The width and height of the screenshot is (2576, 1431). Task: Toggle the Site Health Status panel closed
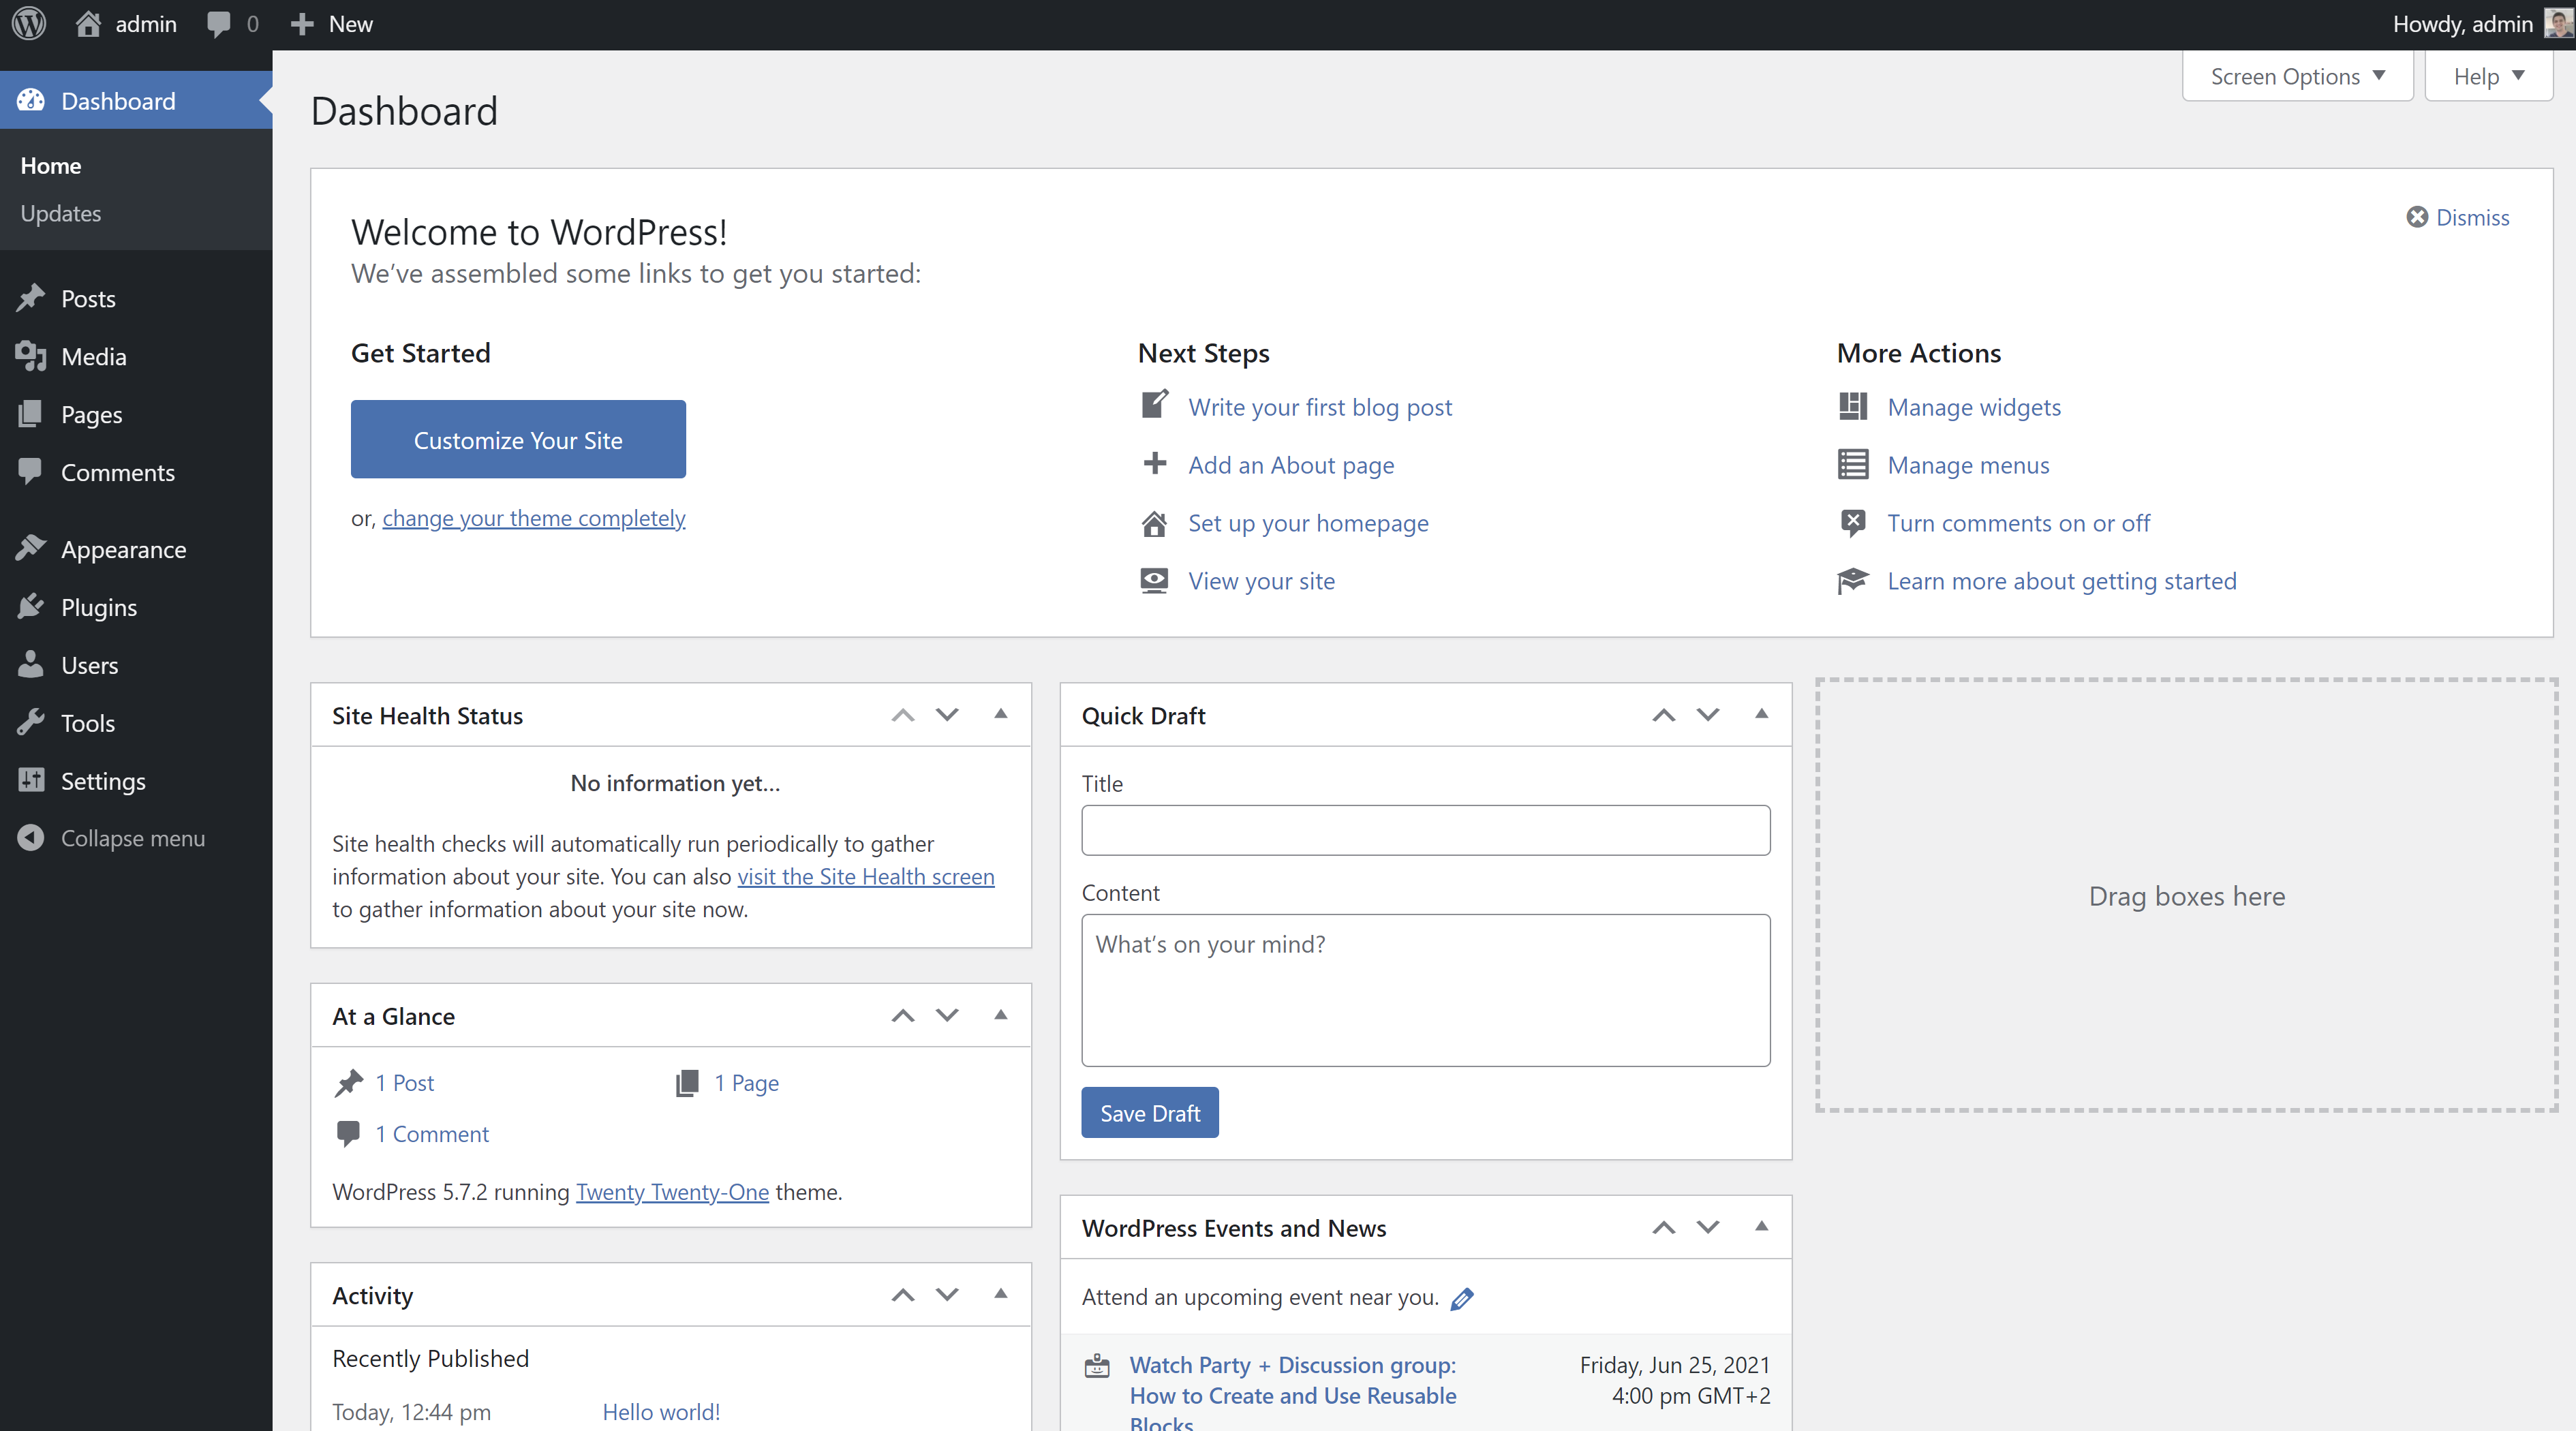[1000, 714]
